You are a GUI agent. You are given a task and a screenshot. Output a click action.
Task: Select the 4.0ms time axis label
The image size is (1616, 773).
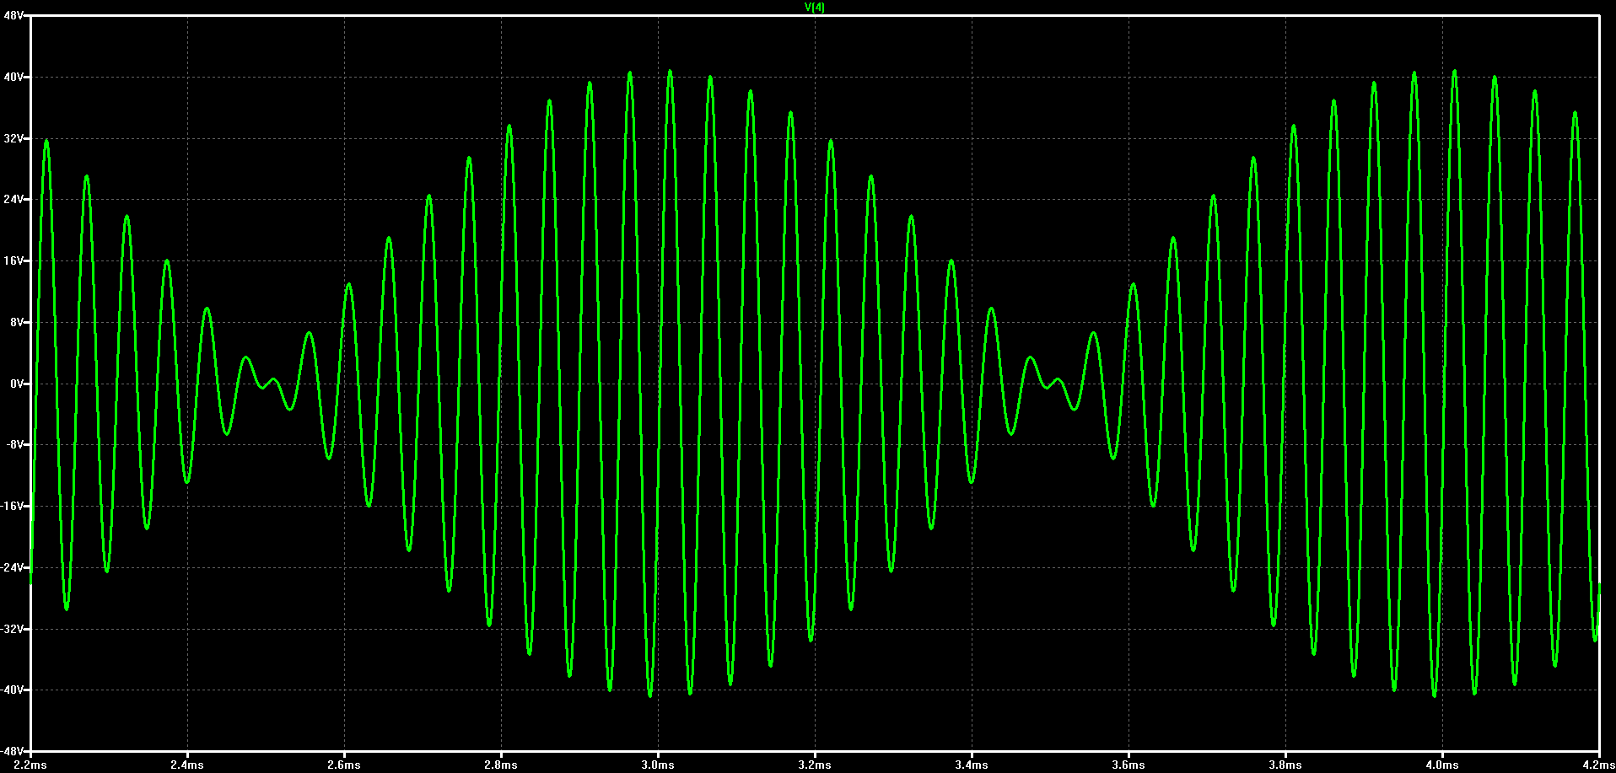pos(1442,765)
